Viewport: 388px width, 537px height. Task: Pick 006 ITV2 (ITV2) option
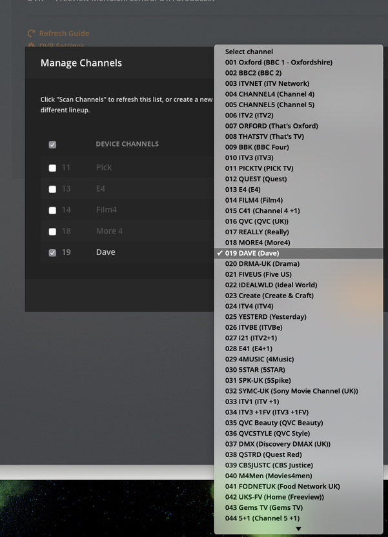pyautogui.click(x=299, y=116)
